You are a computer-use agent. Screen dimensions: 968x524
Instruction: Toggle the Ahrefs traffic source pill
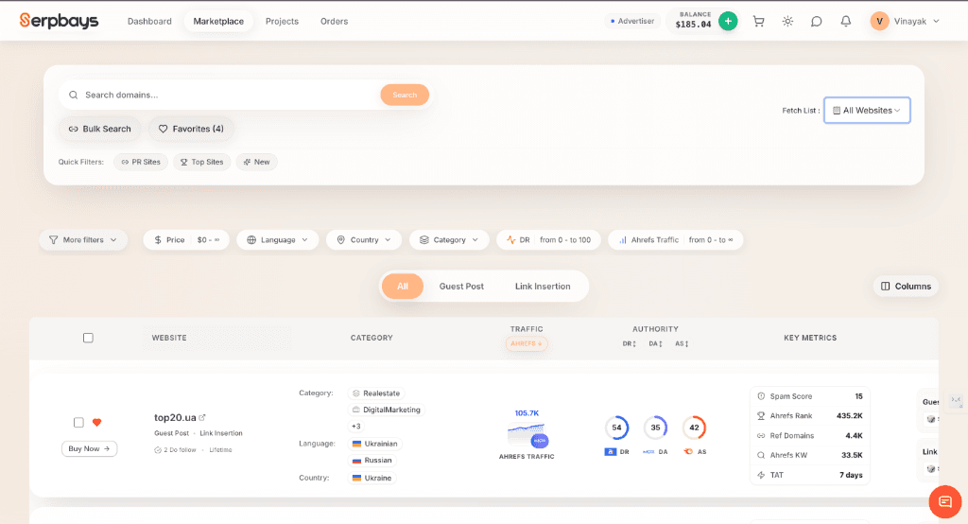[527, 344]
